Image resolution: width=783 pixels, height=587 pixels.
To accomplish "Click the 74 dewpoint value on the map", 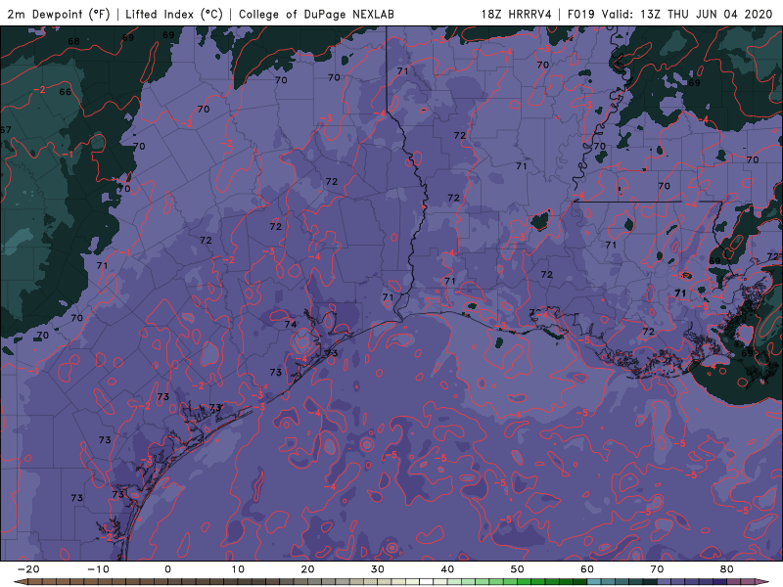I will [x=290, y=324].
